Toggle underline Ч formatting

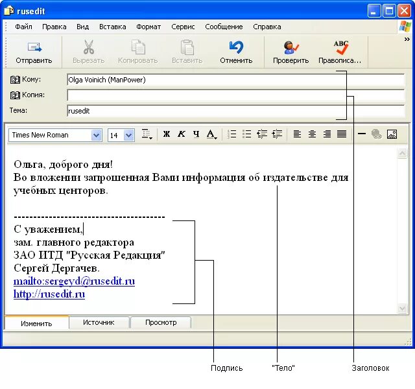[x=196, y=134]
